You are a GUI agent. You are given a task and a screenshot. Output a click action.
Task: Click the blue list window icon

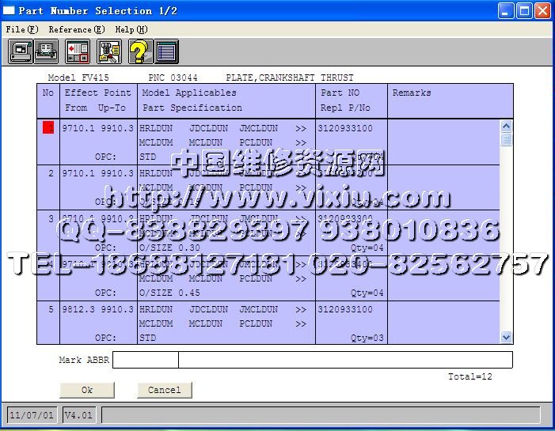click(166, 52)
